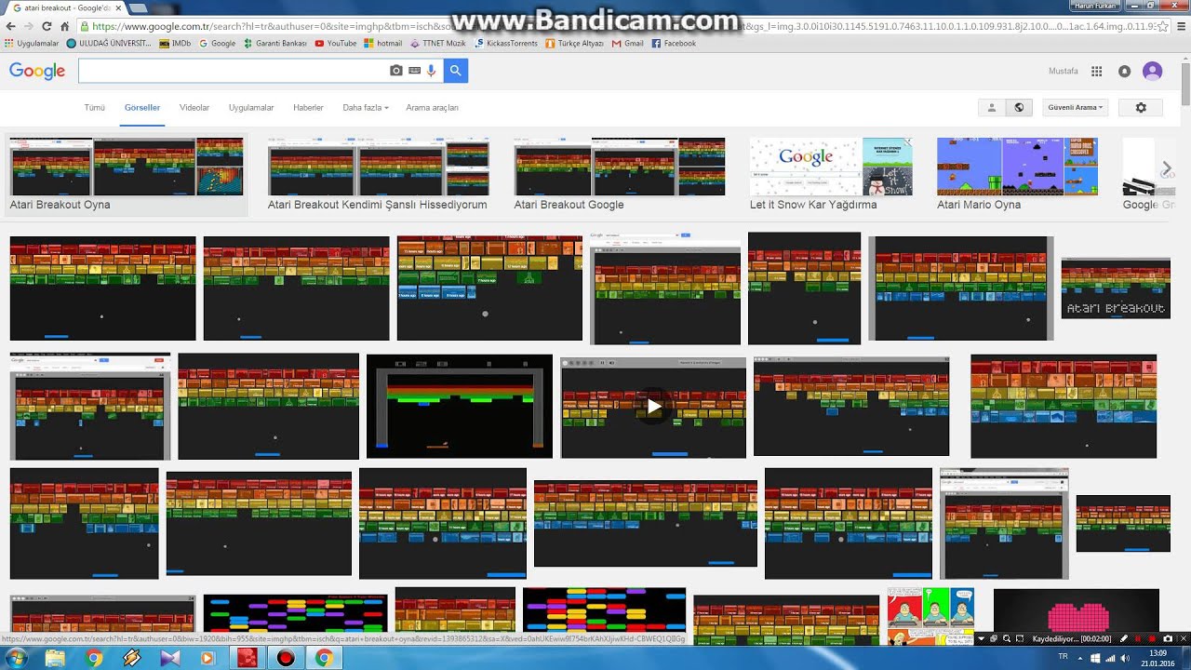
Task: Open Google notifications bell icon
Action: pos(1124,72)
